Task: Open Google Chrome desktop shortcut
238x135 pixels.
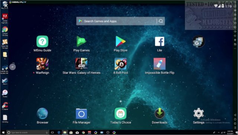Action: [5, 31]
